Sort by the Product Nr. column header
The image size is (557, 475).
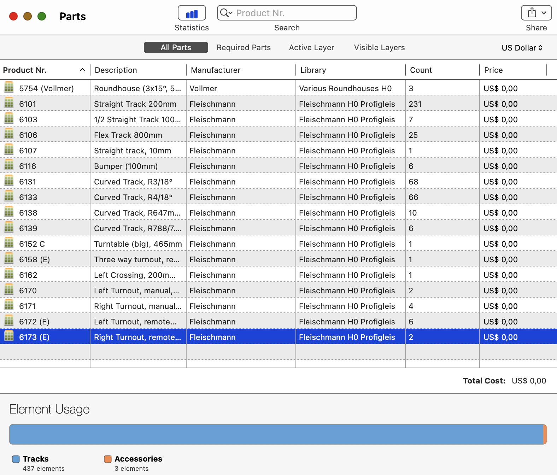(45, 70)
